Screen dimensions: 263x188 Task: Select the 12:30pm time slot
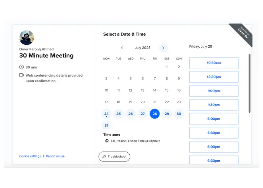pos(214,77)
